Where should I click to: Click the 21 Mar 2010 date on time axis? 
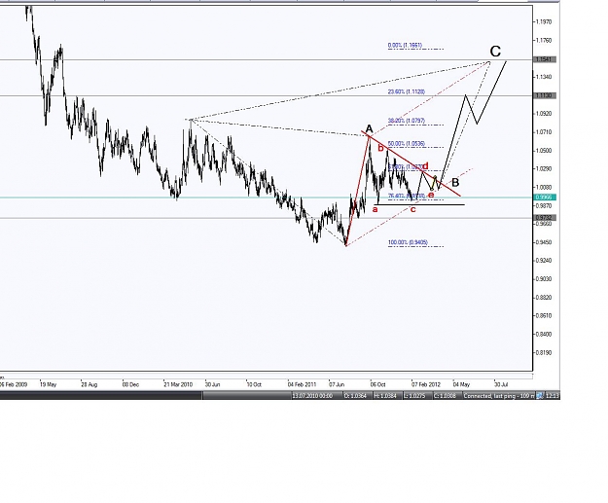point(178,384)
